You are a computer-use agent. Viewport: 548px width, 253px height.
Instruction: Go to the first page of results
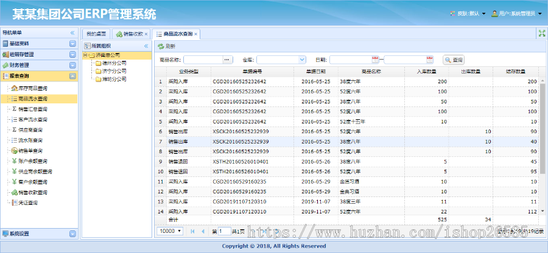(x=193, y=232)
